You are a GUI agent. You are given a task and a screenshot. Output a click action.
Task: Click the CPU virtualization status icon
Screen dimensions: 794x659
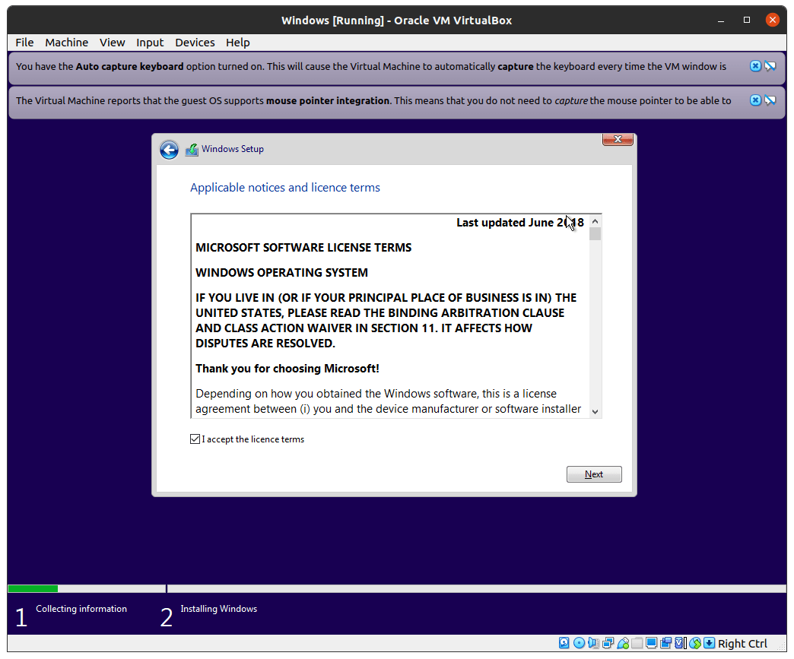coord(681,643)
